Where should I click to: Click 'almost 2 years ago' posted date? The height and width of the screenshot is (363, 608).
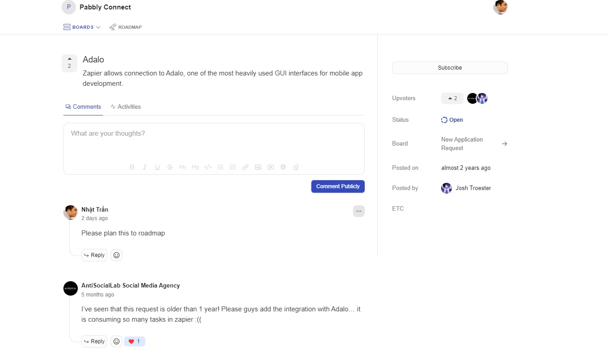(466, 168)
